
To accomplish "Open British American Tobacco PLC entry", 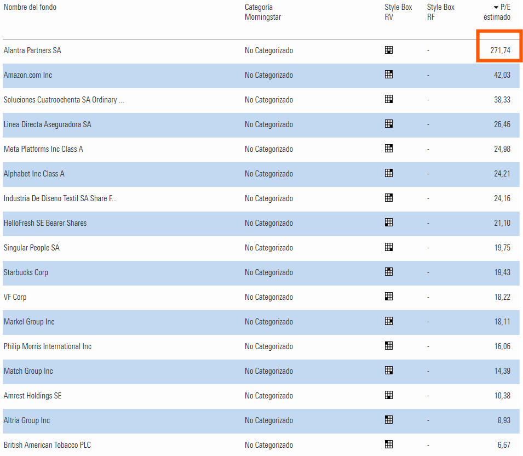I will tap(47, 446).
